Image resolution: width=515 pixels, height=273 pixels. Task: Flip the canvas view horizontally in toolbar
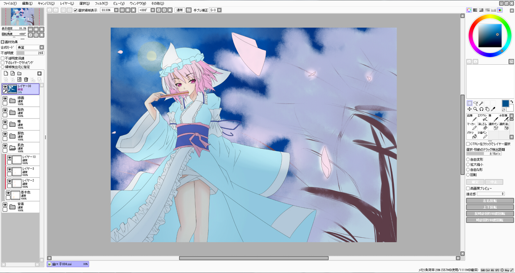[189, 10]
